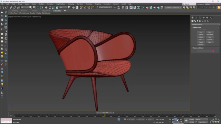Viewport: 221px width, 124px height.
Task: Switch to the Modeling ribbon tab
Action: coord(15,11)
